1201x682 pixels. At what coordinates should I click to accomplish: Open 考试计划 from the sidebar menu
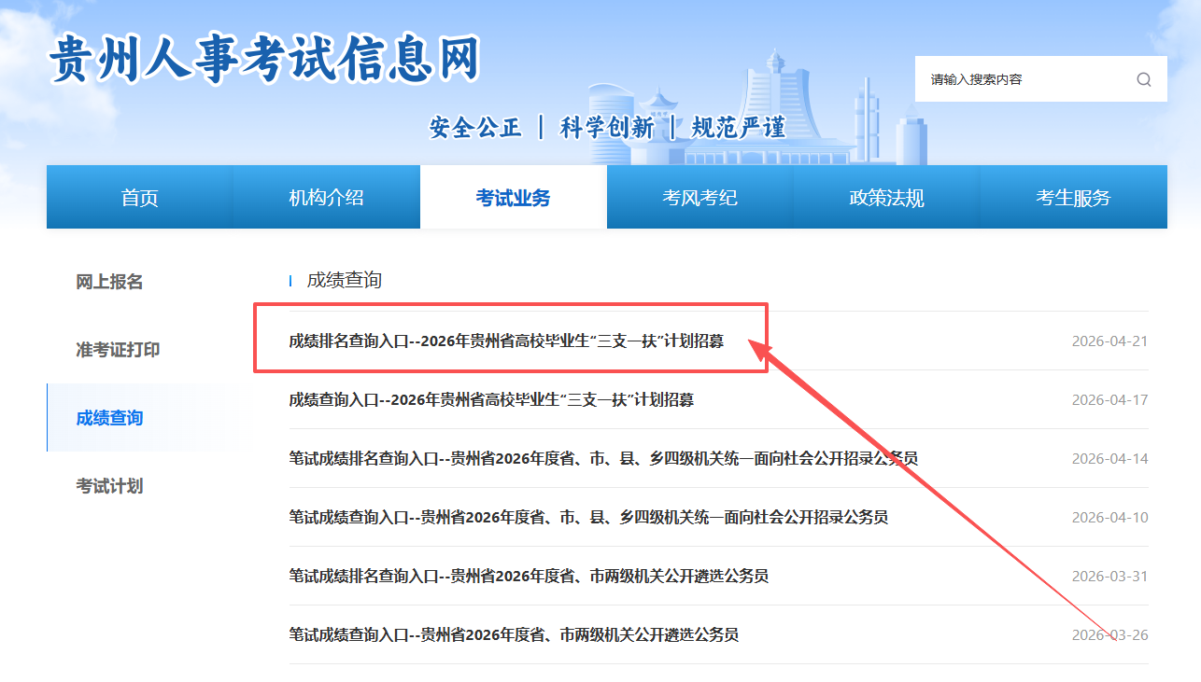[x=109, y=486]
